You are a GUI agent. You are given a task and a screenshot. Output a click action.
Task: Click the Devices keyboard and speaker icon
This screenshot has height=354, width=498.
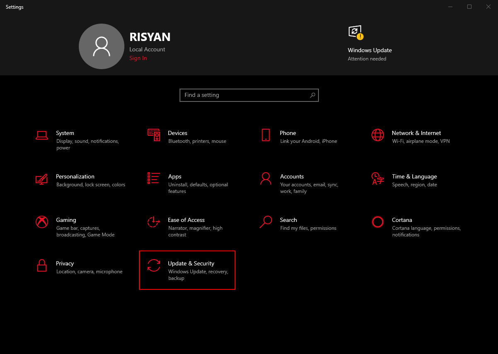pyautogui.click(x=154, y=135)
